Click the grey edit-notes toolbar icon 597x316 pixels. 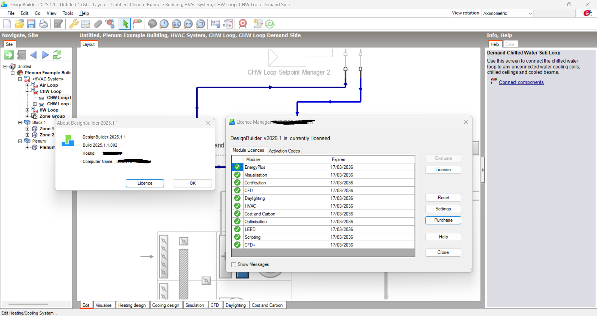pos(59,24)
